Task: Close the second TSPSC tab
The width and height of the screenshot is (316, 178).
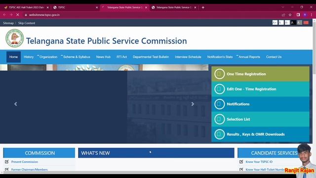Action: [97, 7]
